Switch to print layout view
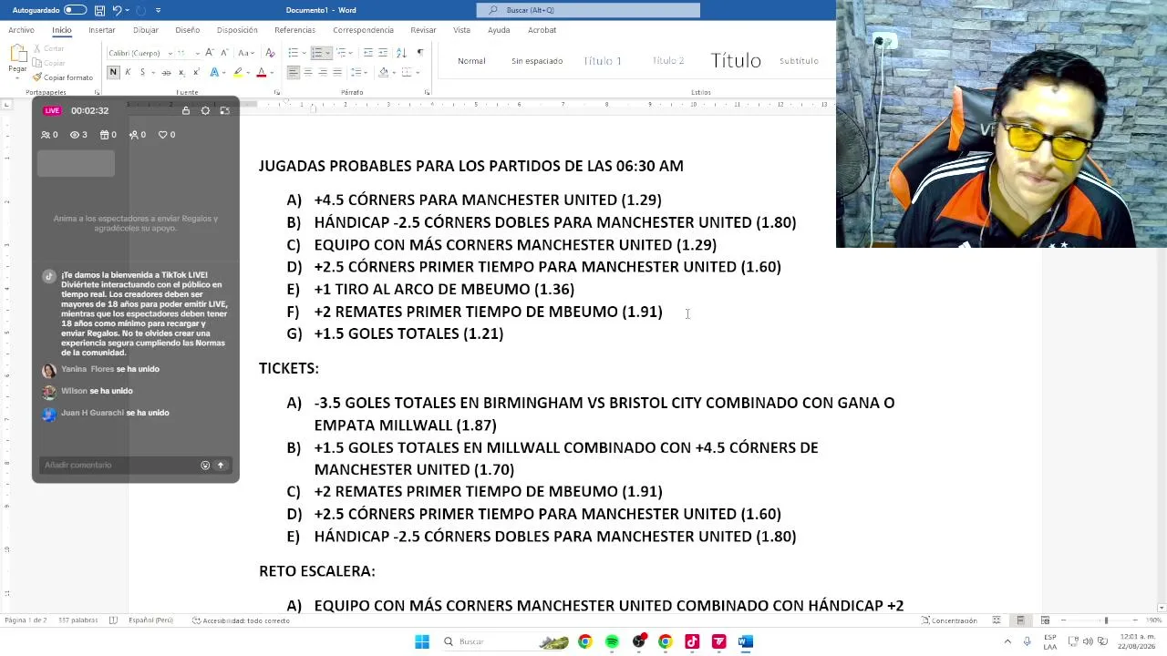This screenshot has height=656, width=1167. point(1020,620)
